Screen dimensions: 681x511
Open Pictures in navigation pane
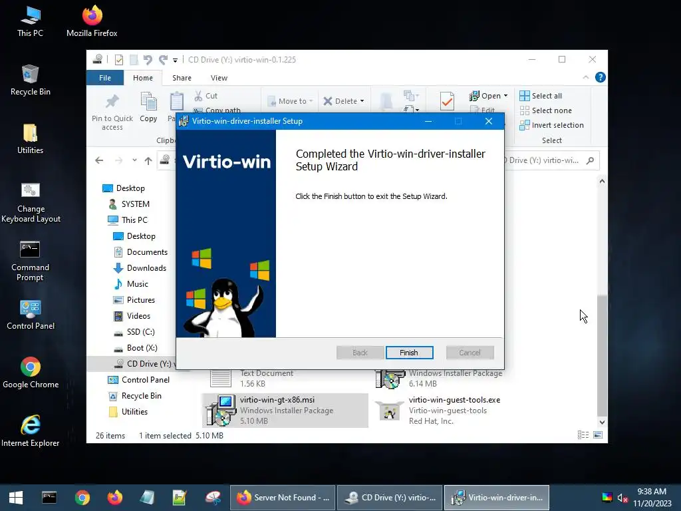pos(134,300)
